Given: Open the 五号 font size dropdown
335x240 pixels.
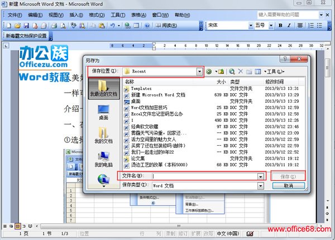Looking at the screenshot, I should [x=271, y=26].
